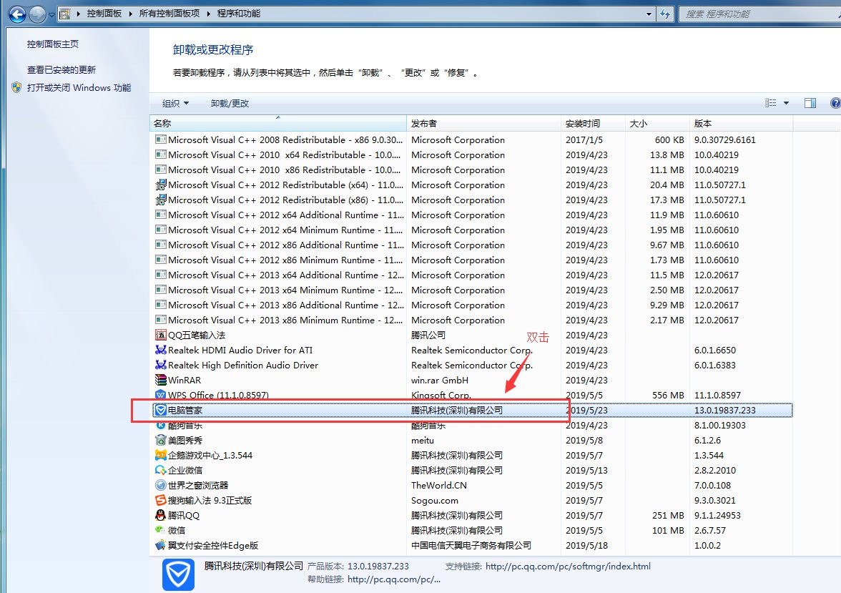
Task: Click the 腾讯QQ program icon
Action: pos(162,516)
